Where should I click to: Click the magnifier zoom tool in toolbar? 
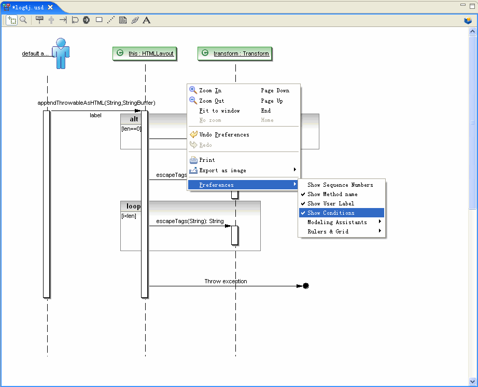[23, 20]
